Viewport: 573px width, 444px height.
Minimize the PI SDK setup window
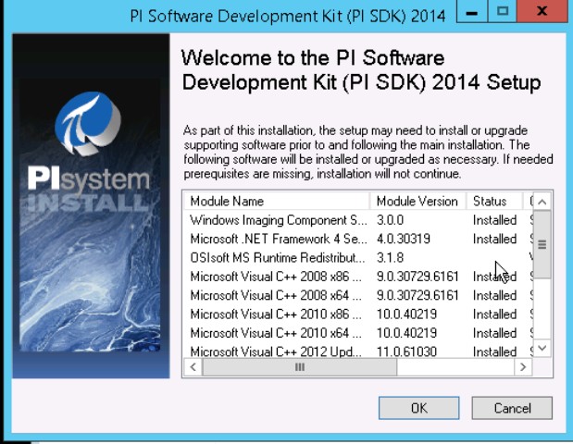472,11
